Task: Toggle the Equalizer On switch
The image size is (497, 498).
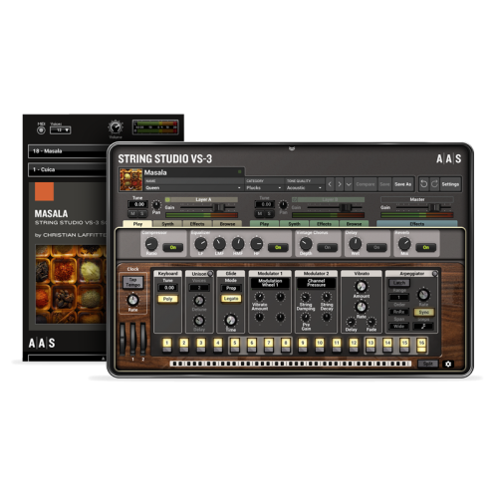Action: pos(278,248)
